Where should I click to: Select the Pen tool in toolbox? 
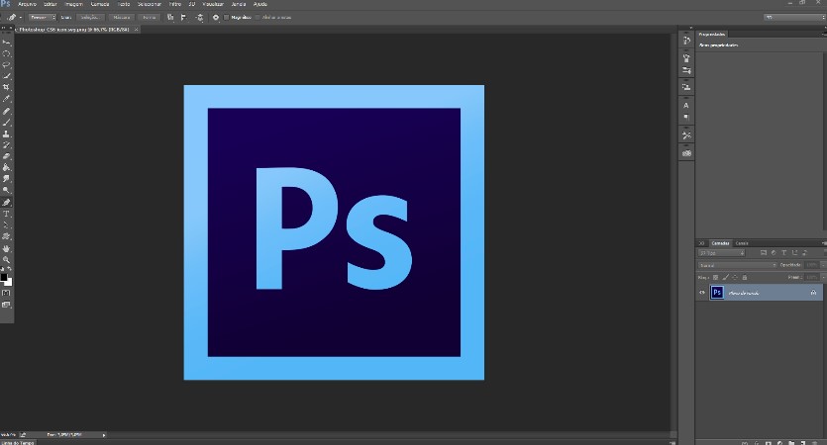click(x=6, y=202)
